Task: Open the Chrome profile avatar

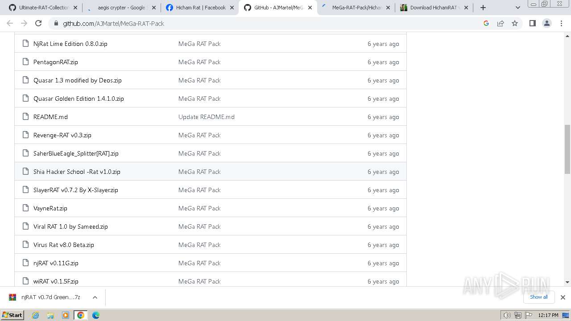Action: (x=547, y=23)
